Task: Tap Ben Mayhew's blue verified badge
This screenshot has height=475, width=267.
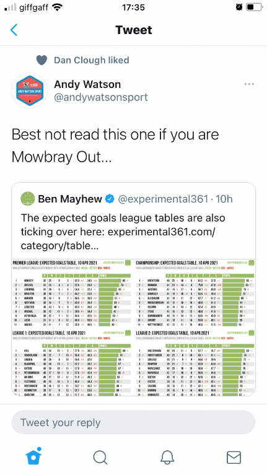Action: pyautogui.click(x=110, y=199)
